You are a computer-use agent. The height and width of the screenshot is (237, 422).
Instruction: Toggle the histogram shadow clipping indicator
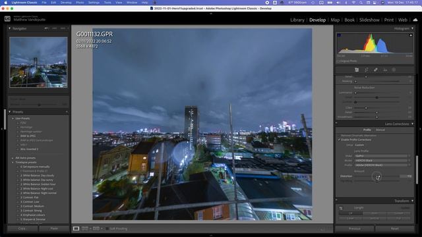(x=339, y=35)
